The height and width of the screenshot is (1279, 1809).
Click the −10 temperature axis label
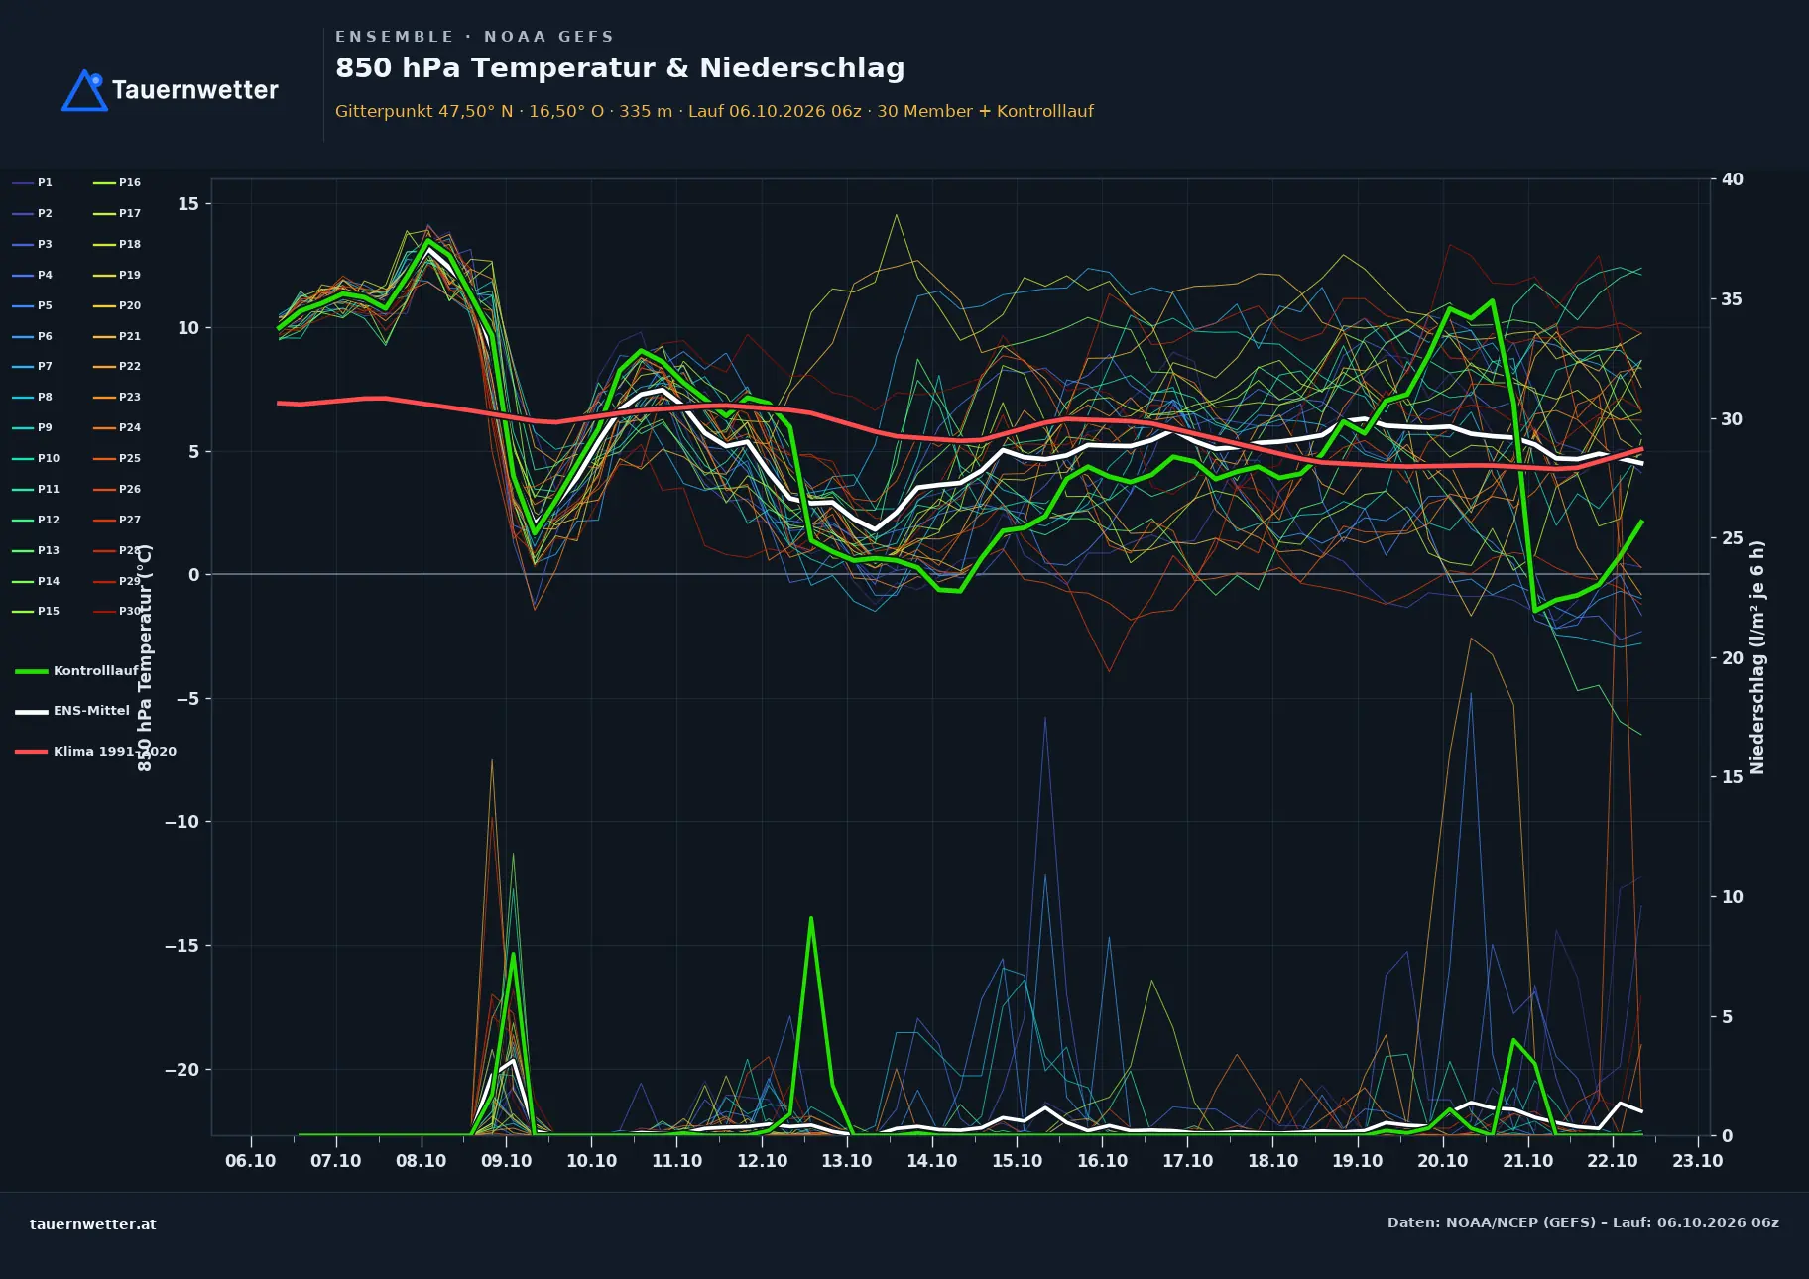click(182, 822)
